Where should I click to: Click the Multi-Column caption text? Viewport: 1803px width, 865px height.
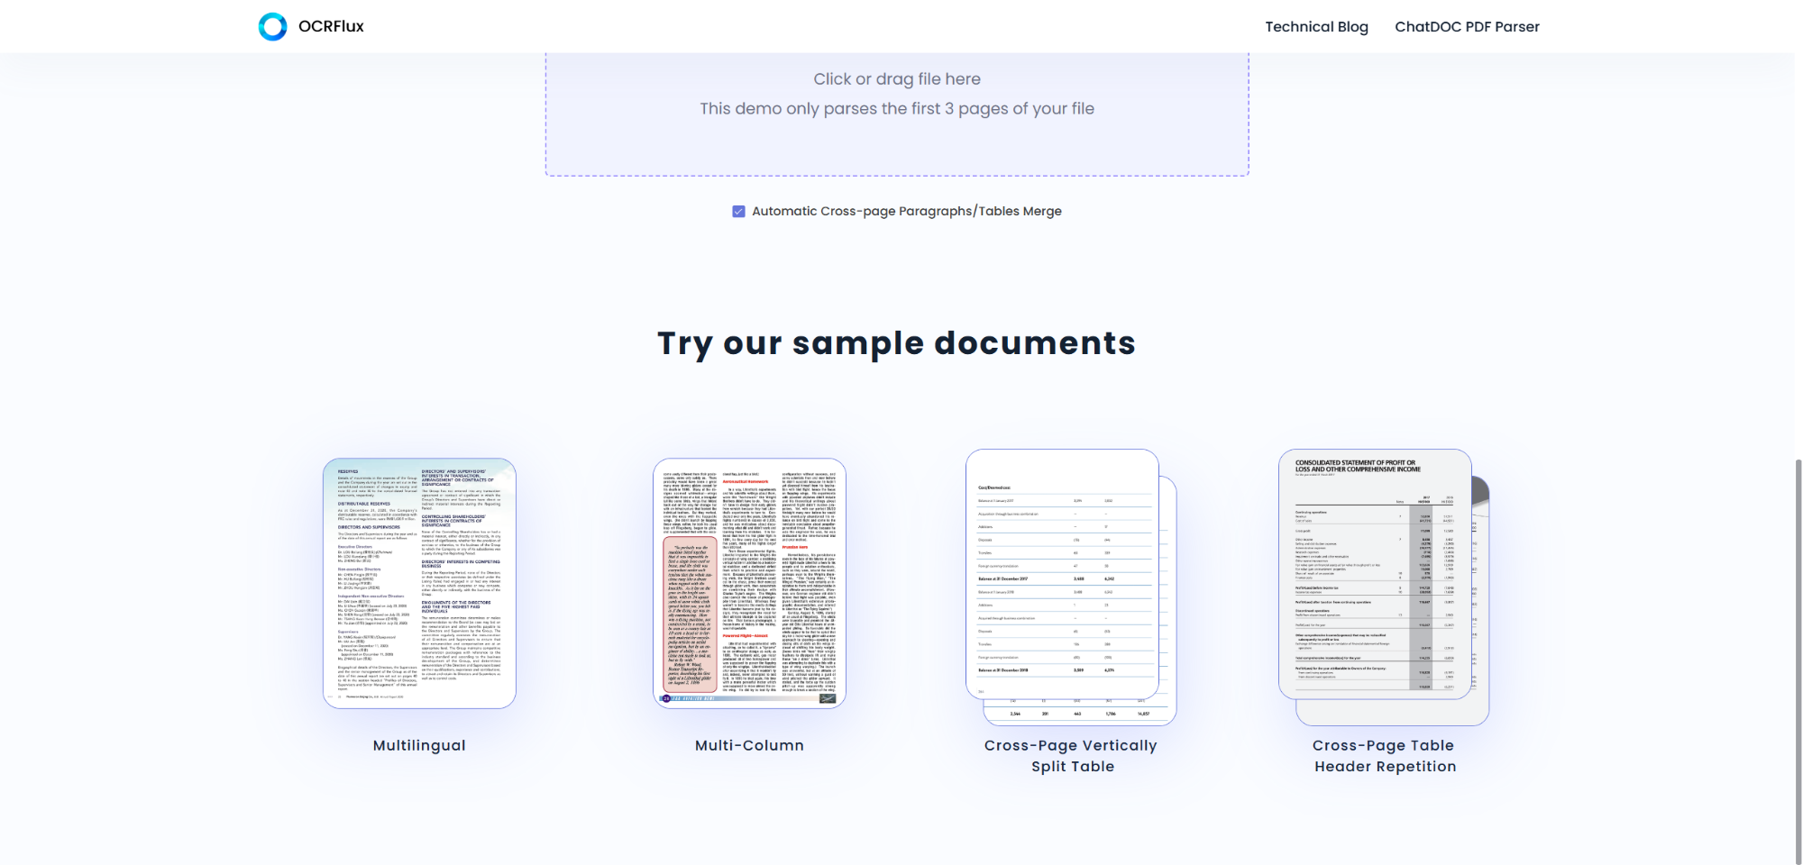point(749,746)
